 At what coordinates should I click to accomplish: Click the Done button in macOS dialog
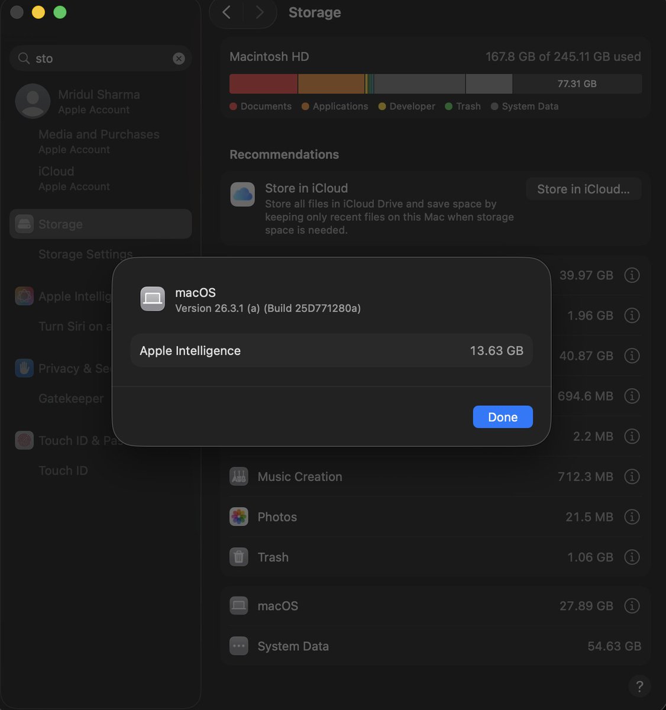pyautogui.click(x=503, y=417)
